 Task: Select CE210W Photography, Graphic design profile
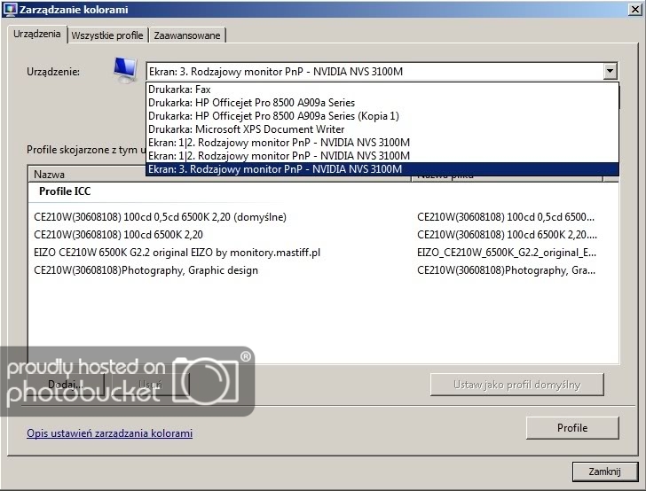click(x=146, y=270)
